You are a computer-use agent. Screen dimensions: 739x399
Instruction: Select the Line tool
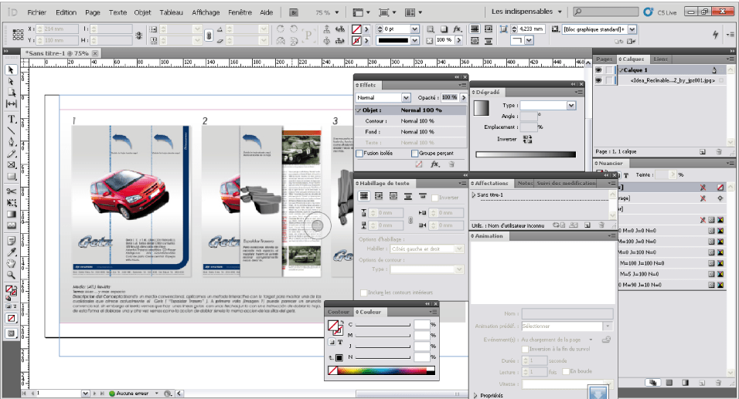point(12,130)
